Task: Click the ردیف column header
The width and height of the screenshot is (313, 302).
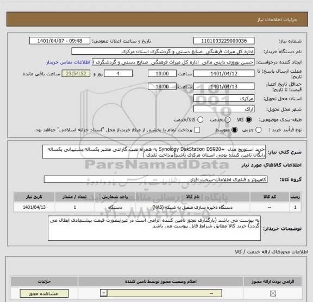Action: [295, 197]
